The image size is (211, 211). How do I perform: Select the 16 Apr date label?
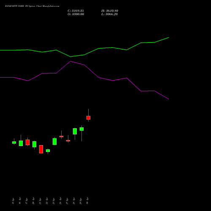20,201
